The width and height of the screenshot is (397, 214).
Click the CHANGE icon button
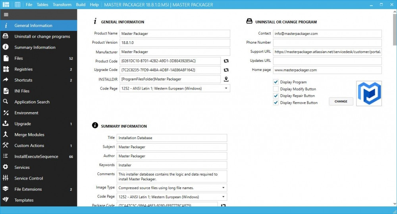tap(341, 101)
